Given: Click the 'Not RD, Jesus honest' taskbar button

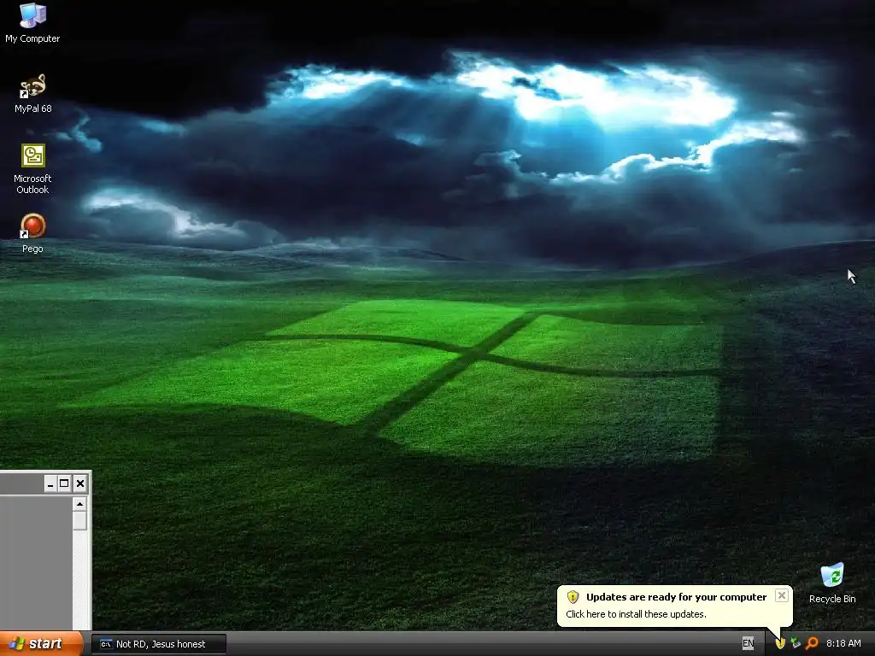Looking at the screenshot, I should tap(159, 644).
